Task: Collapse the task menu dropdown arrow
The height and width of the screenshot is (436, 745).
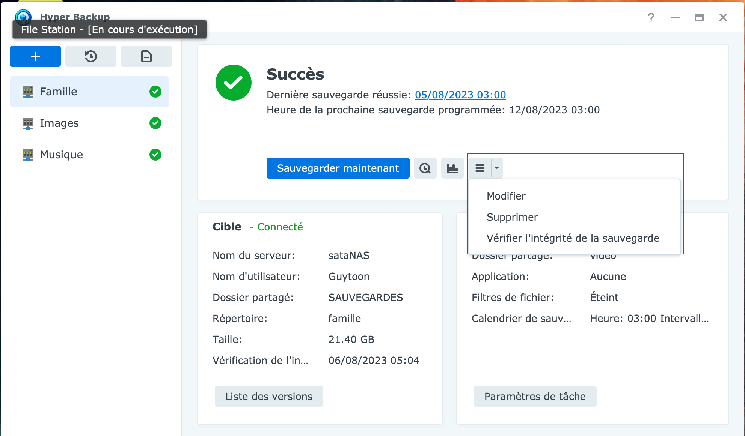Action: [496, 168]
